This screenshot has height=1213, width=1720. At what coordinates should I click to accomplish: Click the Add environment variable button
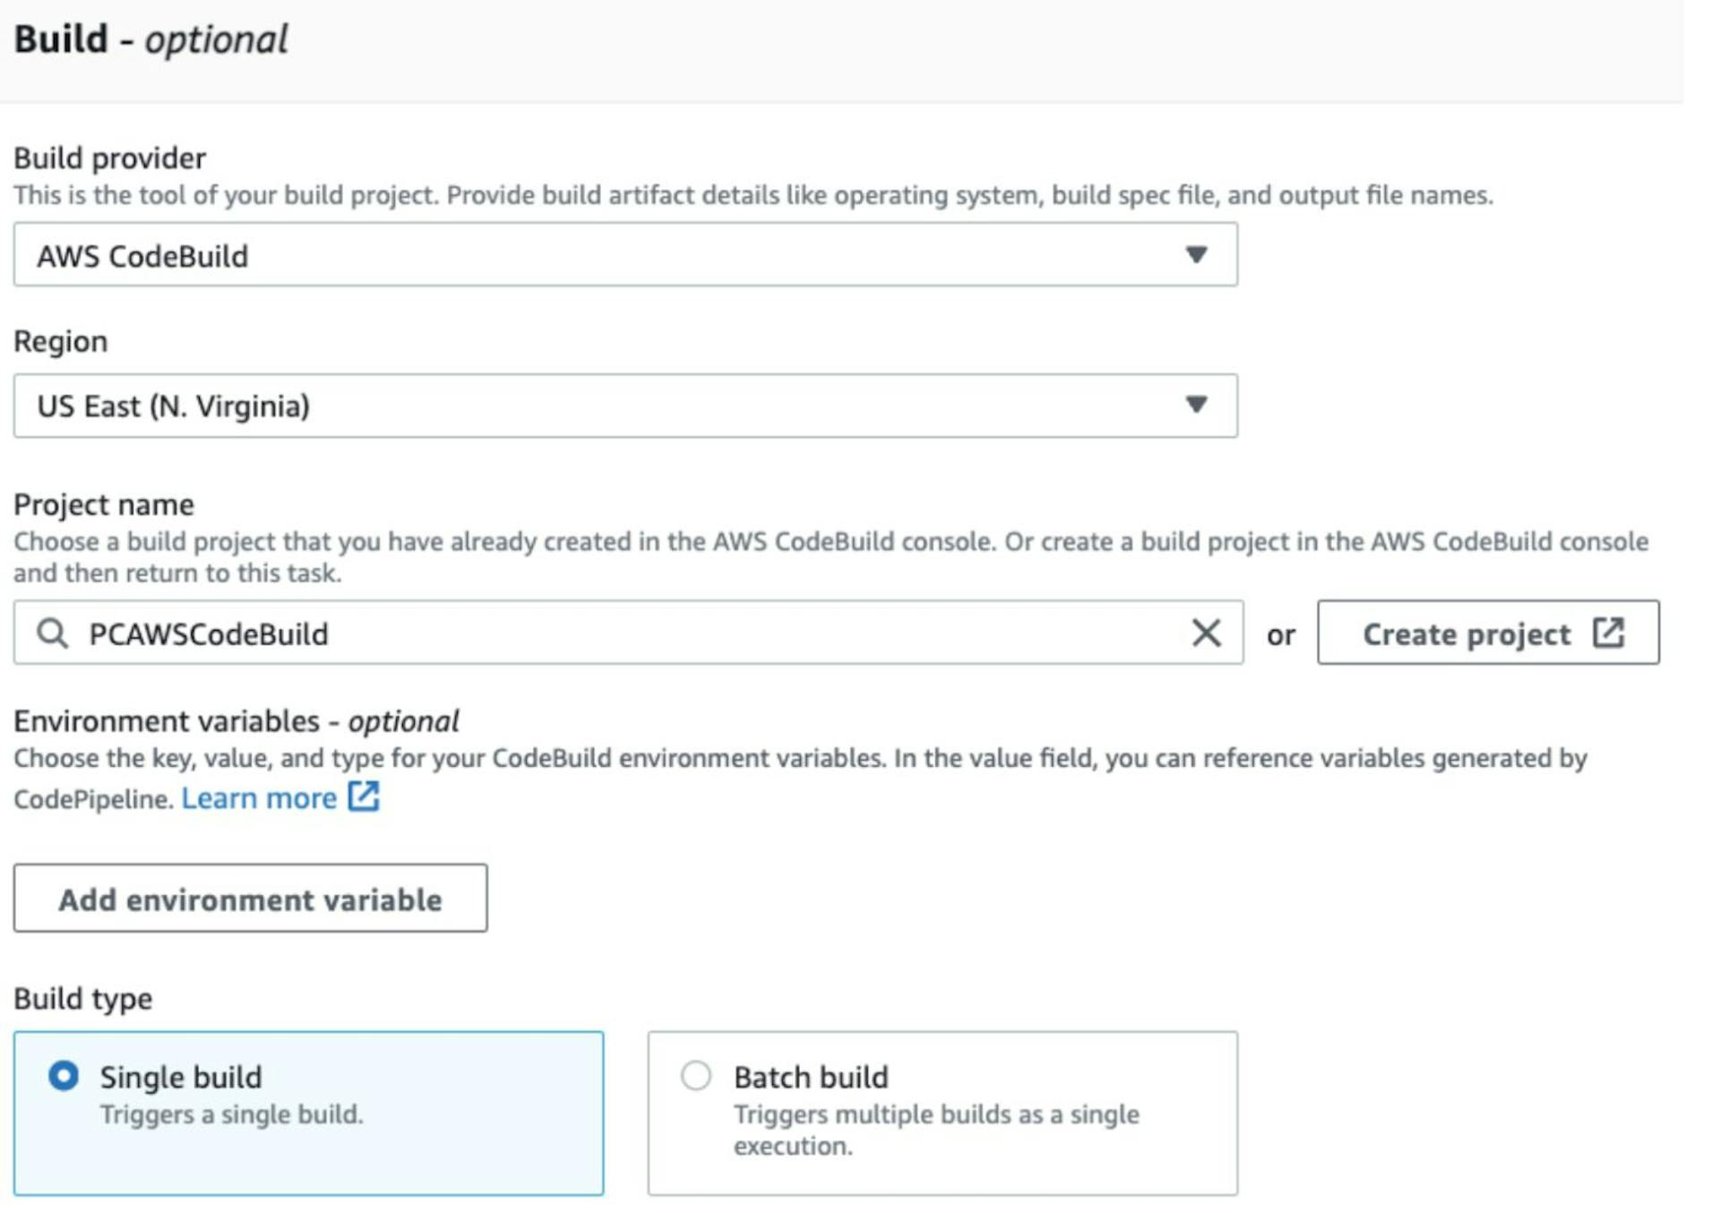pyautogui.click(x=251, y=899)
